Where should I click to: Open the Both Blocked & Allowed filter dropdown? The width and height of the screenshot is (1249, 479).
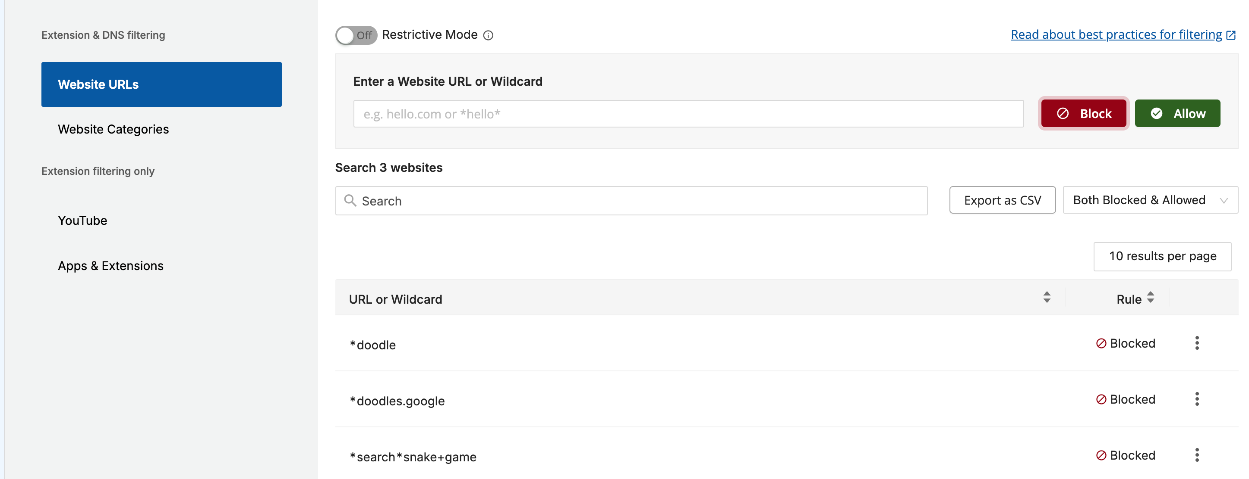point(1150,200)
